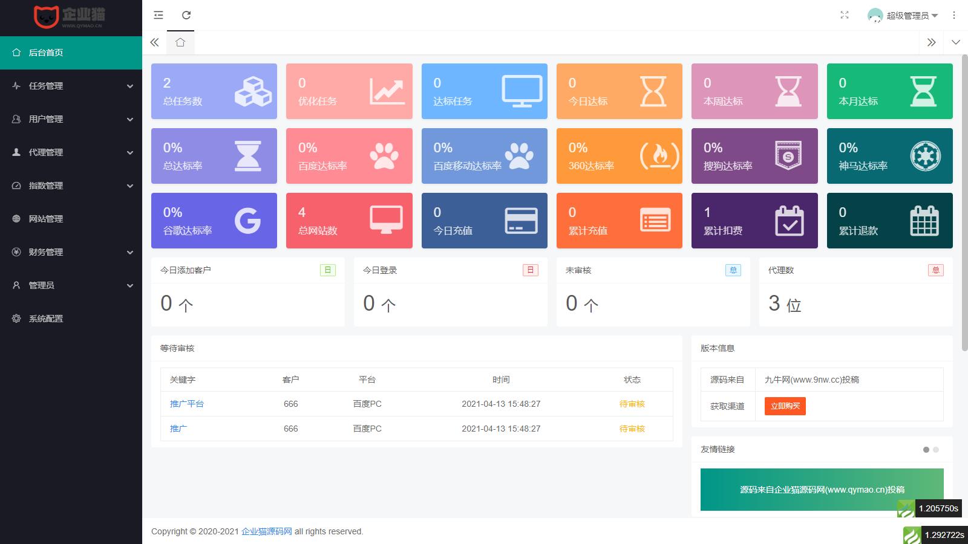Click the sidebar collapse icon in header
This screenshot has width=968, height=544.
[159, 15]
